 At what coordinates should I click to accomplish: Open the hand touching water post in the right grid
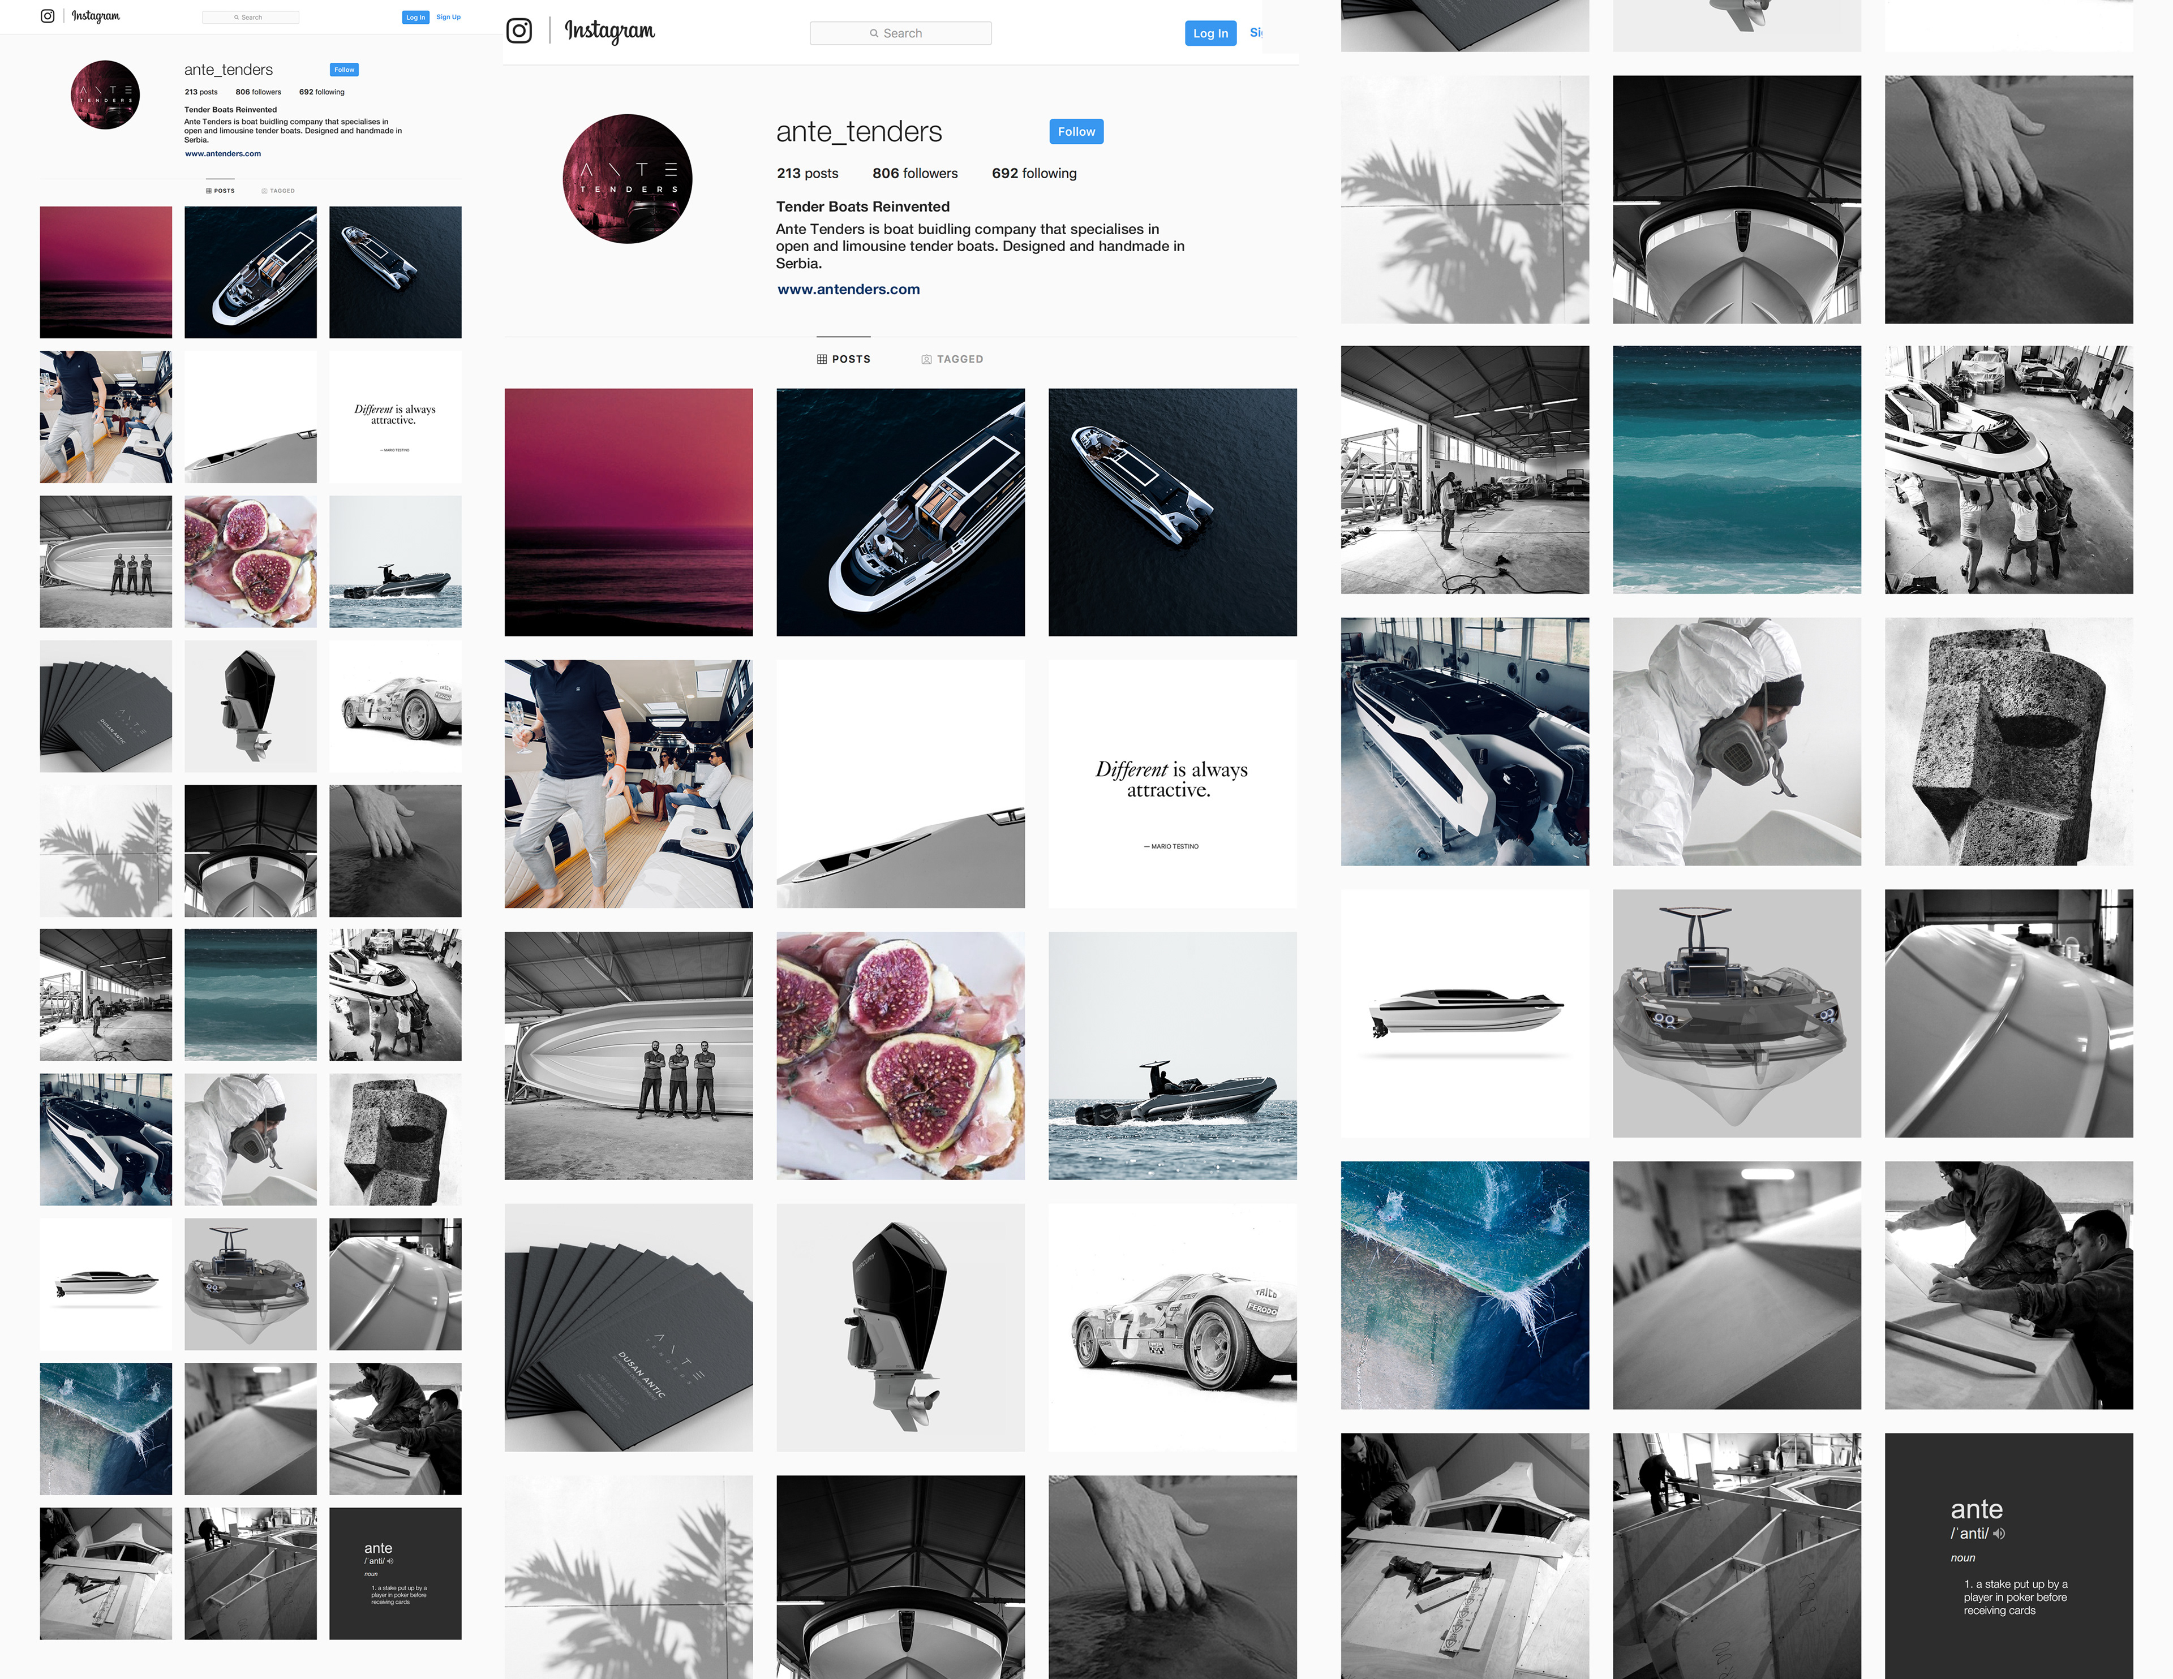coord(2009,199)
